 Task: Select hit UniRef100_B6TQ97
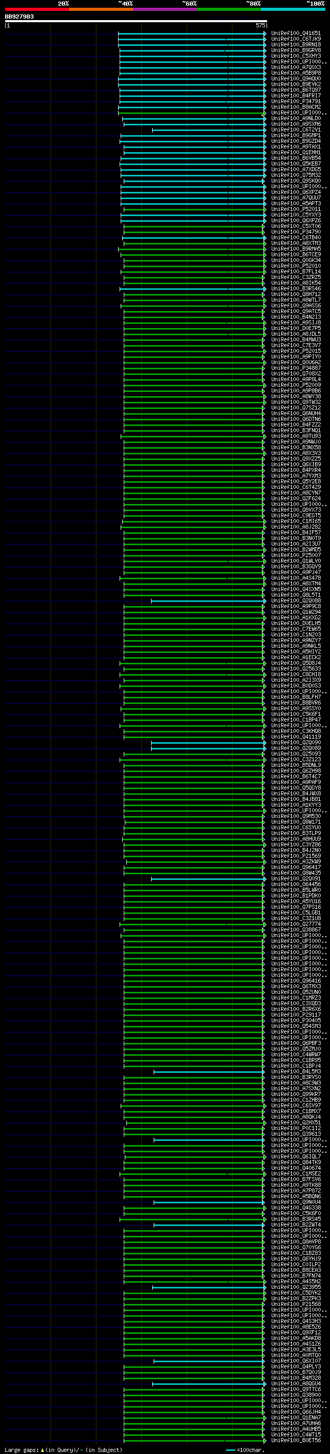(x=295, y=90)
